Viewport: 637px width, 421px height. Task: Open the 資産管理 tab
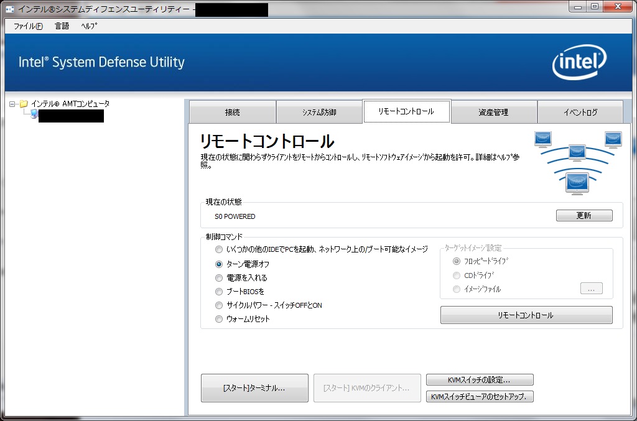coord(493,113)
